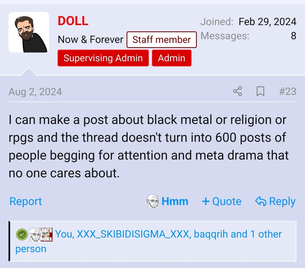Toggle the Hmm reaction
The width and height of the screenshot is (305, 268).
pos(167,201)
